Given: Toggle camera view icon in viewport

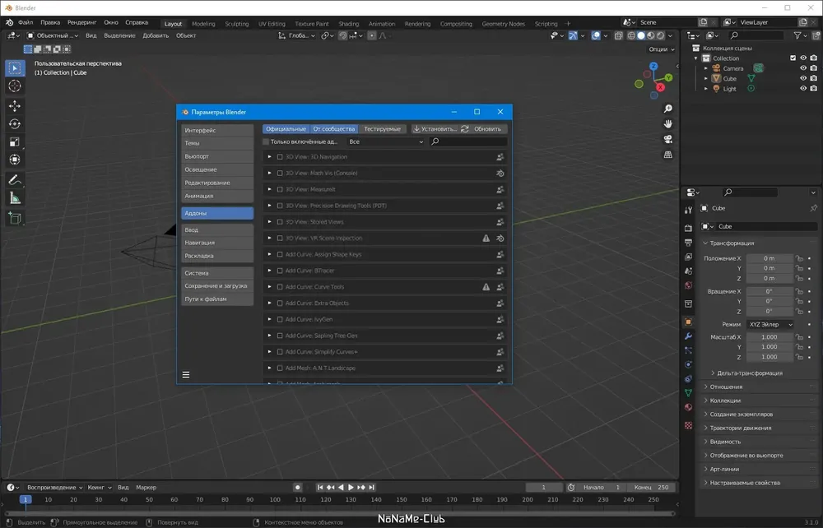Looking at the screenshot, I should click(667, 140).
